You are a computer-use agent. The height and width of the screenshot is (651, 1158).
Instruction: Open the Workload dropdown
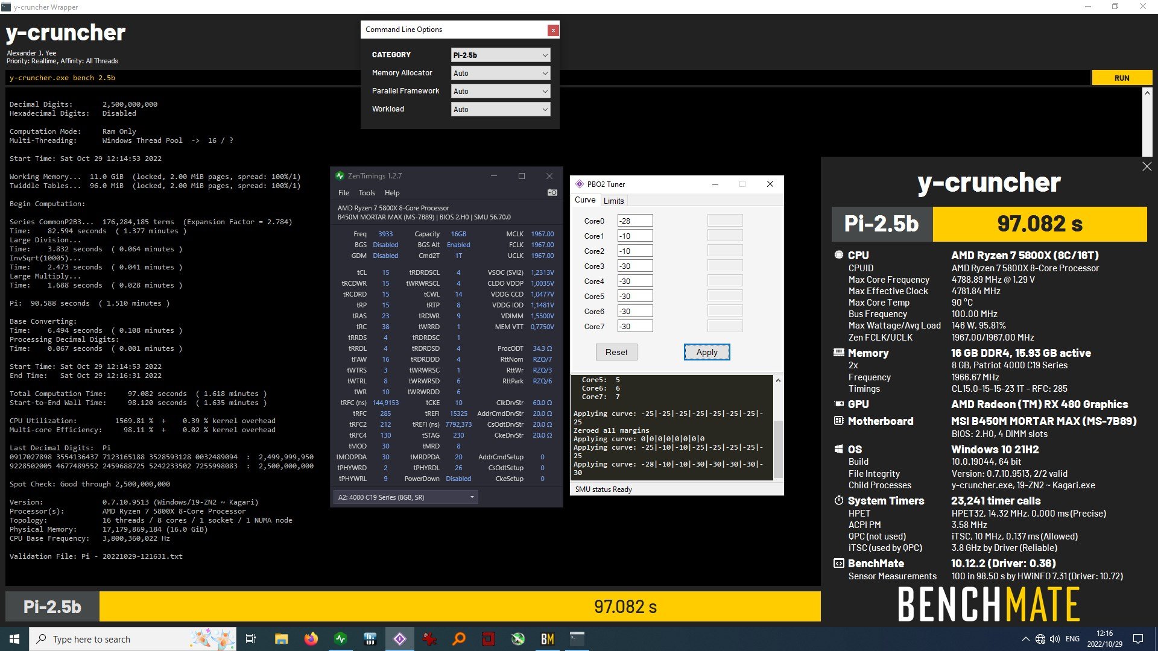point(501,109)
